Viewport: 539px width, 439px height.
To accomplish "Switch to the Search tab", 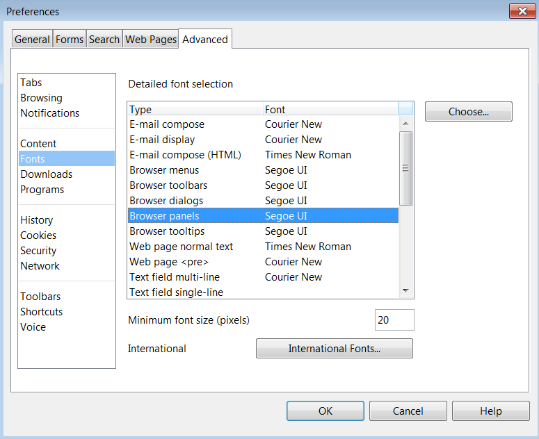I will click(104, 40).
